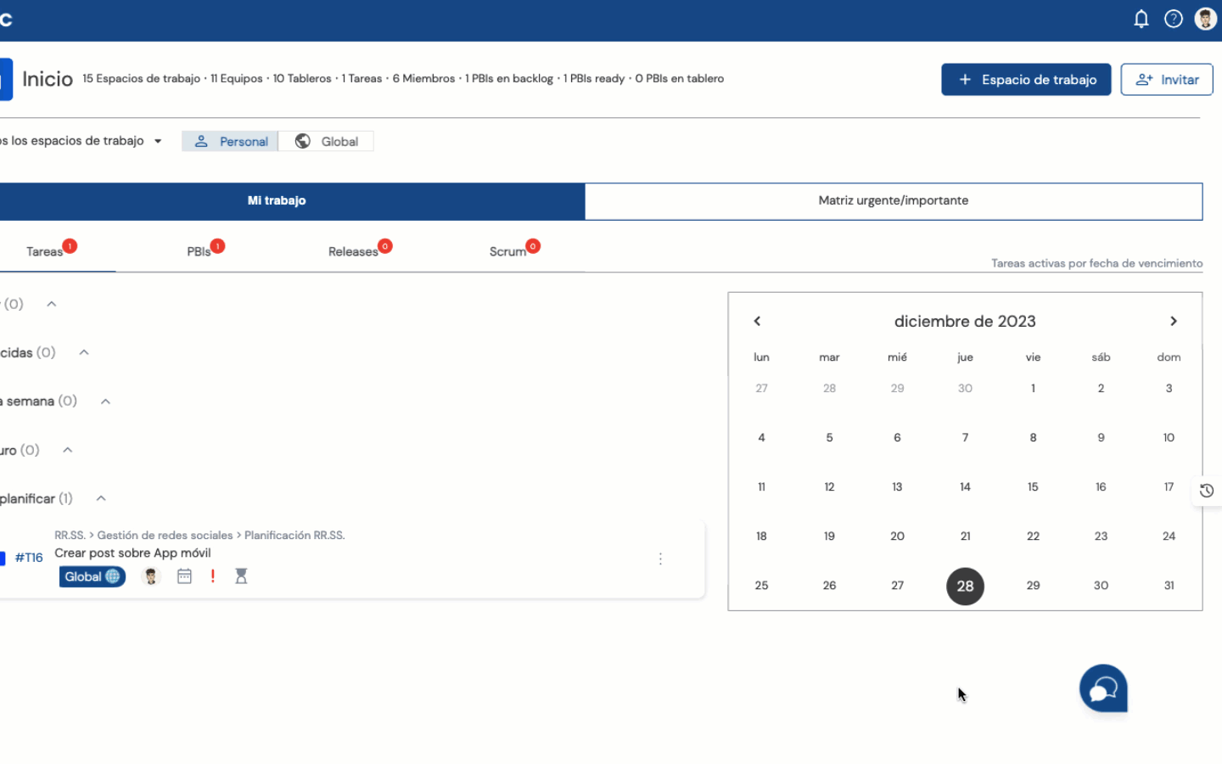Click the 'Espacio de trabajo' button
1222x764 pixels.
pyautogui.click(x=1025, y=80)
